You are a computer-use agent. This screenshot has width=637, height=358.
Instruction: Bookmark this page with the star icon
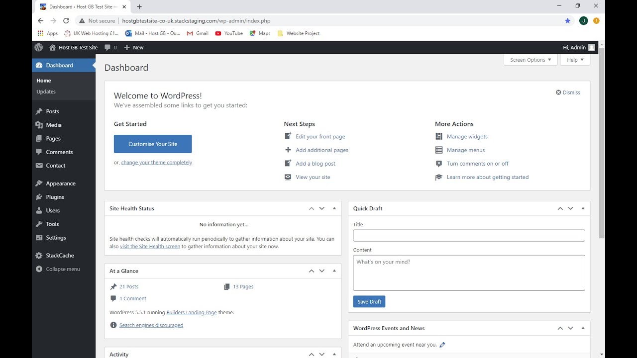[x=568, y=21]
